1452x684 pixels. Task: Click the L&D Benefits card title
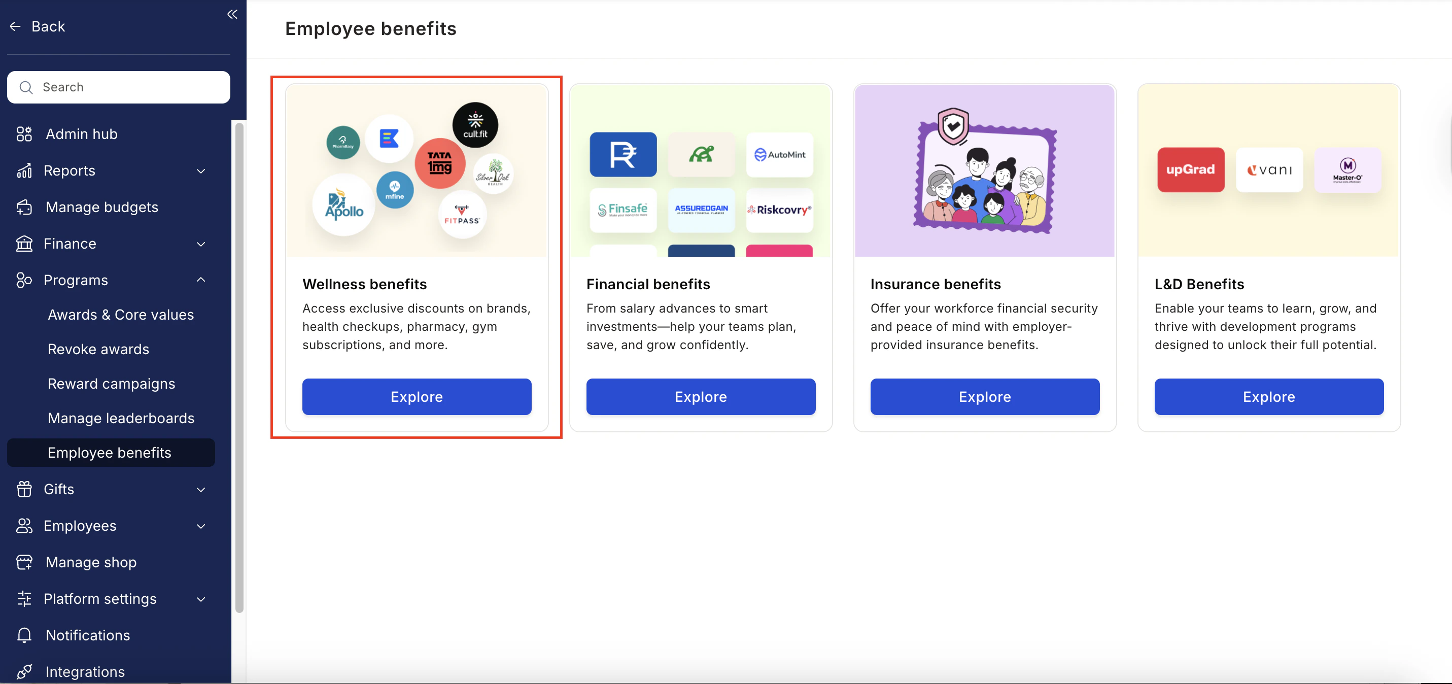(x=1199, y=284)
